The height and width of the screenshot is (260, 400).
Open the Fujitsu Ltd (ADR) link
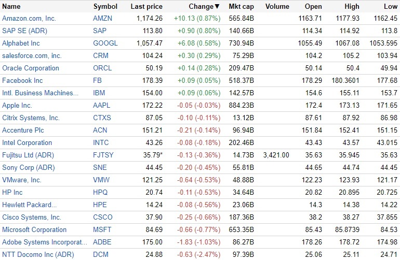tap(28, 155)
